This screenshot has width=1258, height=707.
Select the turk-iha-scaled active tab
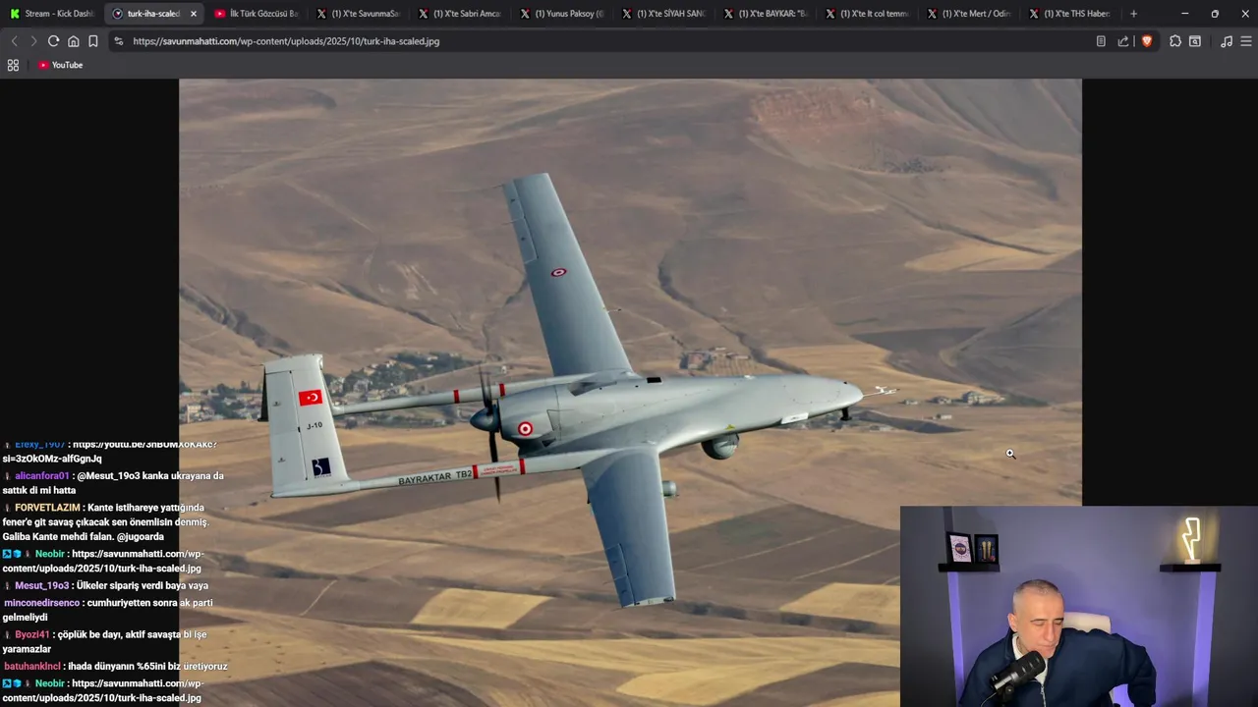coord(152,14)
